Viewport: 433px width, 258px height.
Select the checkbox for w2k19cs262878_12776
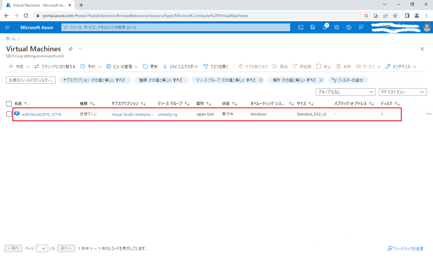[9, 114]
